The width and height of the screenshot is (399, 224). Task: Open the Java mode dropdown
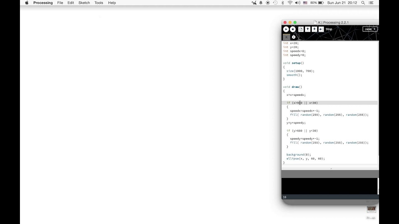click(370, 29)
